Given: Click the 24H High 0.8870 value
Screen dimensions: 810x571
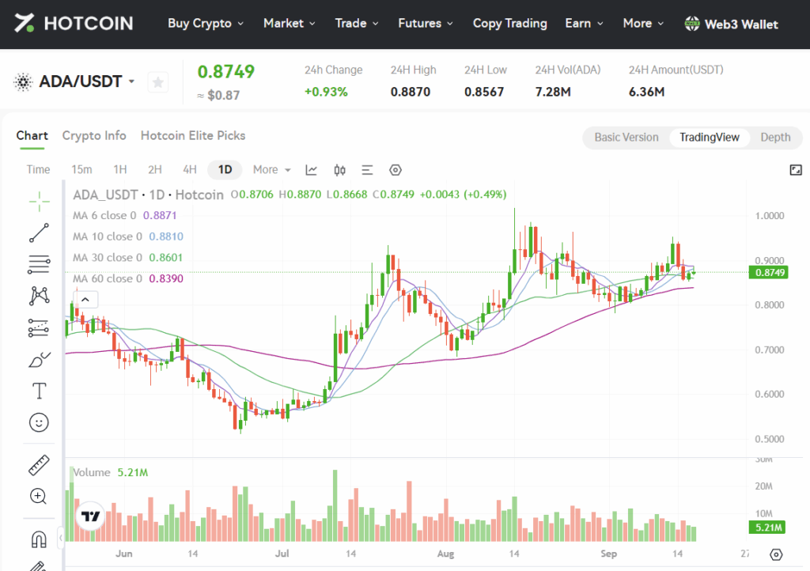Looking at the screenshot, I should click(x=411, y=92).
